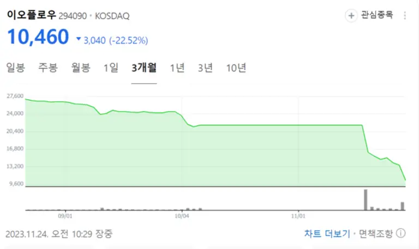This screenshot has width=419, height=249.
Task: Open the three-dot more options menu
Action: (x=405, y=15)
